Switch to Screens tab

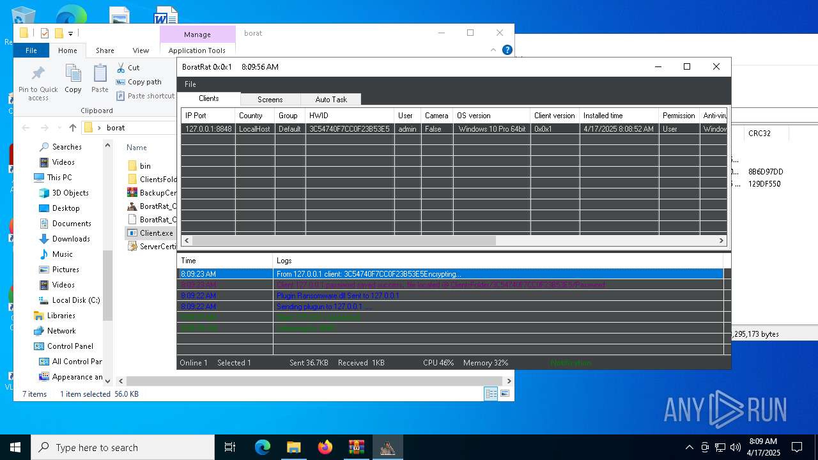270,99
